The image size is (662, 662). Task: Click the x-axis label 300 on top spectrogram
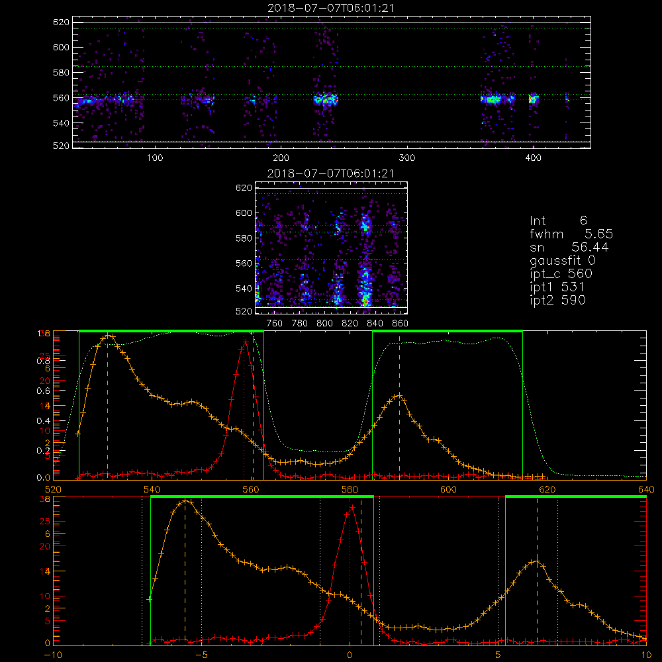point(407,158)
